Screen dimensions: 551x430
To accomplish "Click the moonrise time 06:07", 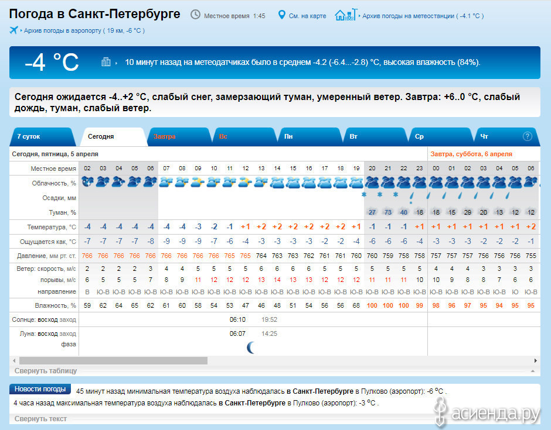I will tap(237, 333).
